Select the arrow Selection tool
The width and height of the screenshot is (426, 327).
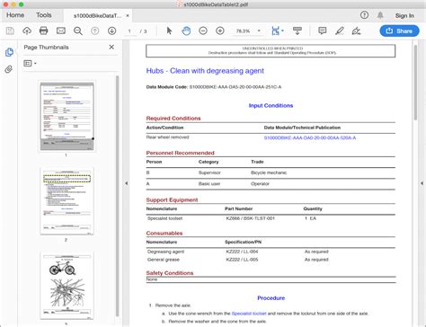[x=169, y=31]
